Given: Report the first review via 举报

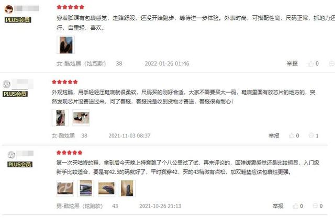Looking at the screenshot, I should pyautogui.click(x=292, y=64).
